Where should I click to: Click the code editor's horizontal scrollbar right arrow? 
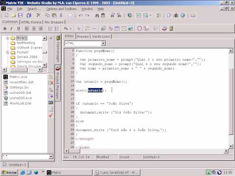point(226,151)
